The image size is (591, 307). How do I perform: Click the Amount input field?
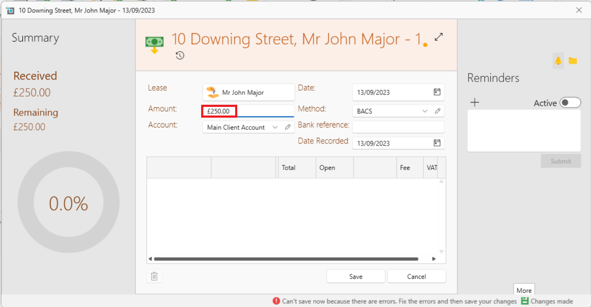click(x=248, y=111)
